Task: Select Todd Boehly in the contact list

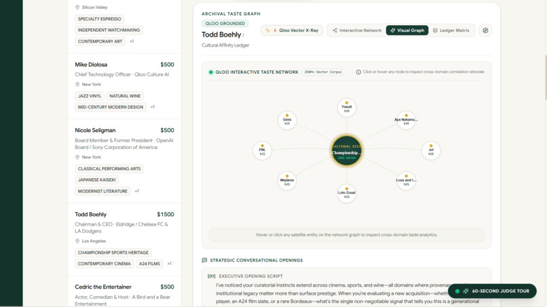Action: [124, 240]
